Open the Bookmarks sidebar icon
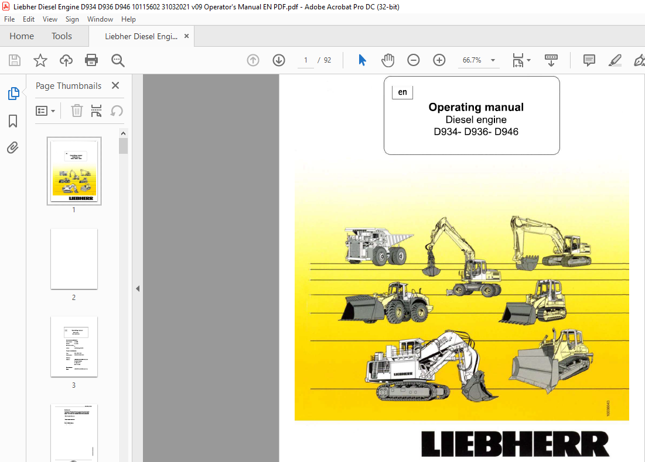The width and height of the screenshot is (645, 462). (13, 120)
